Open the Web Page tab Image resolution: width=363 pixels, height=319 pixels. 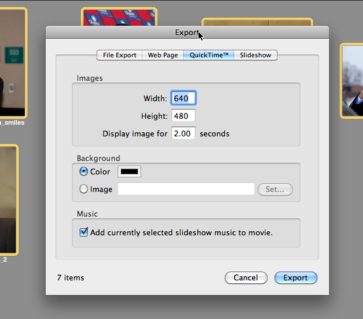(163, 55)
